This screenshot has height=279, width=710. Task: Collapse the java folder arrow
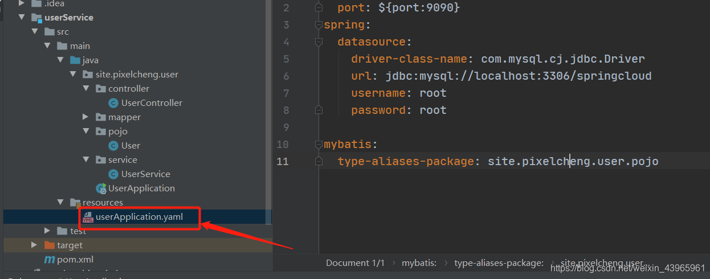[x=60, y=60]
